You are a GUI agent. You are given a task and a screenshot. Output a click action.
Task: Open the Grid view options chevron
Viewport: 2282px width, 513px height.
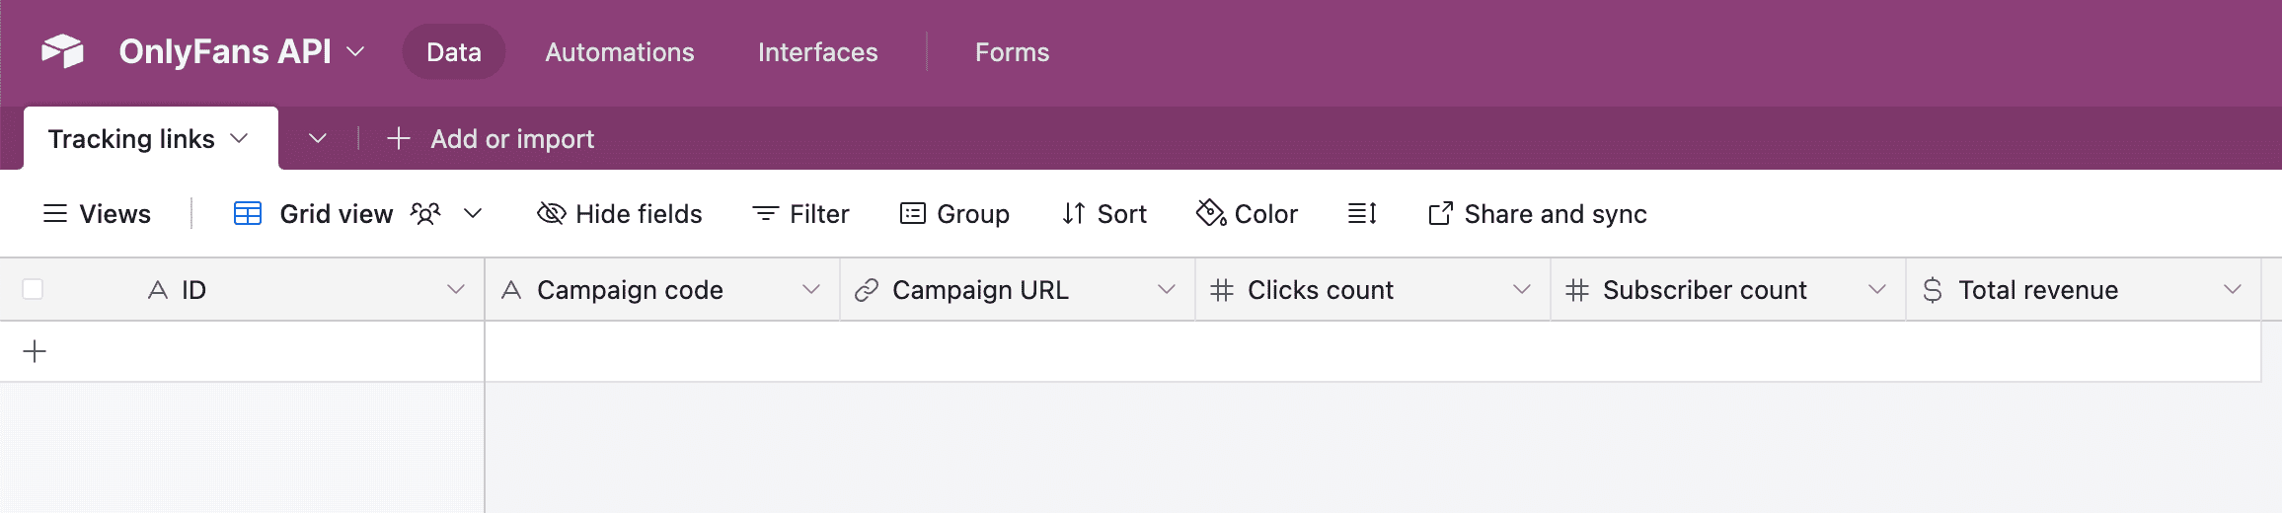473,213
